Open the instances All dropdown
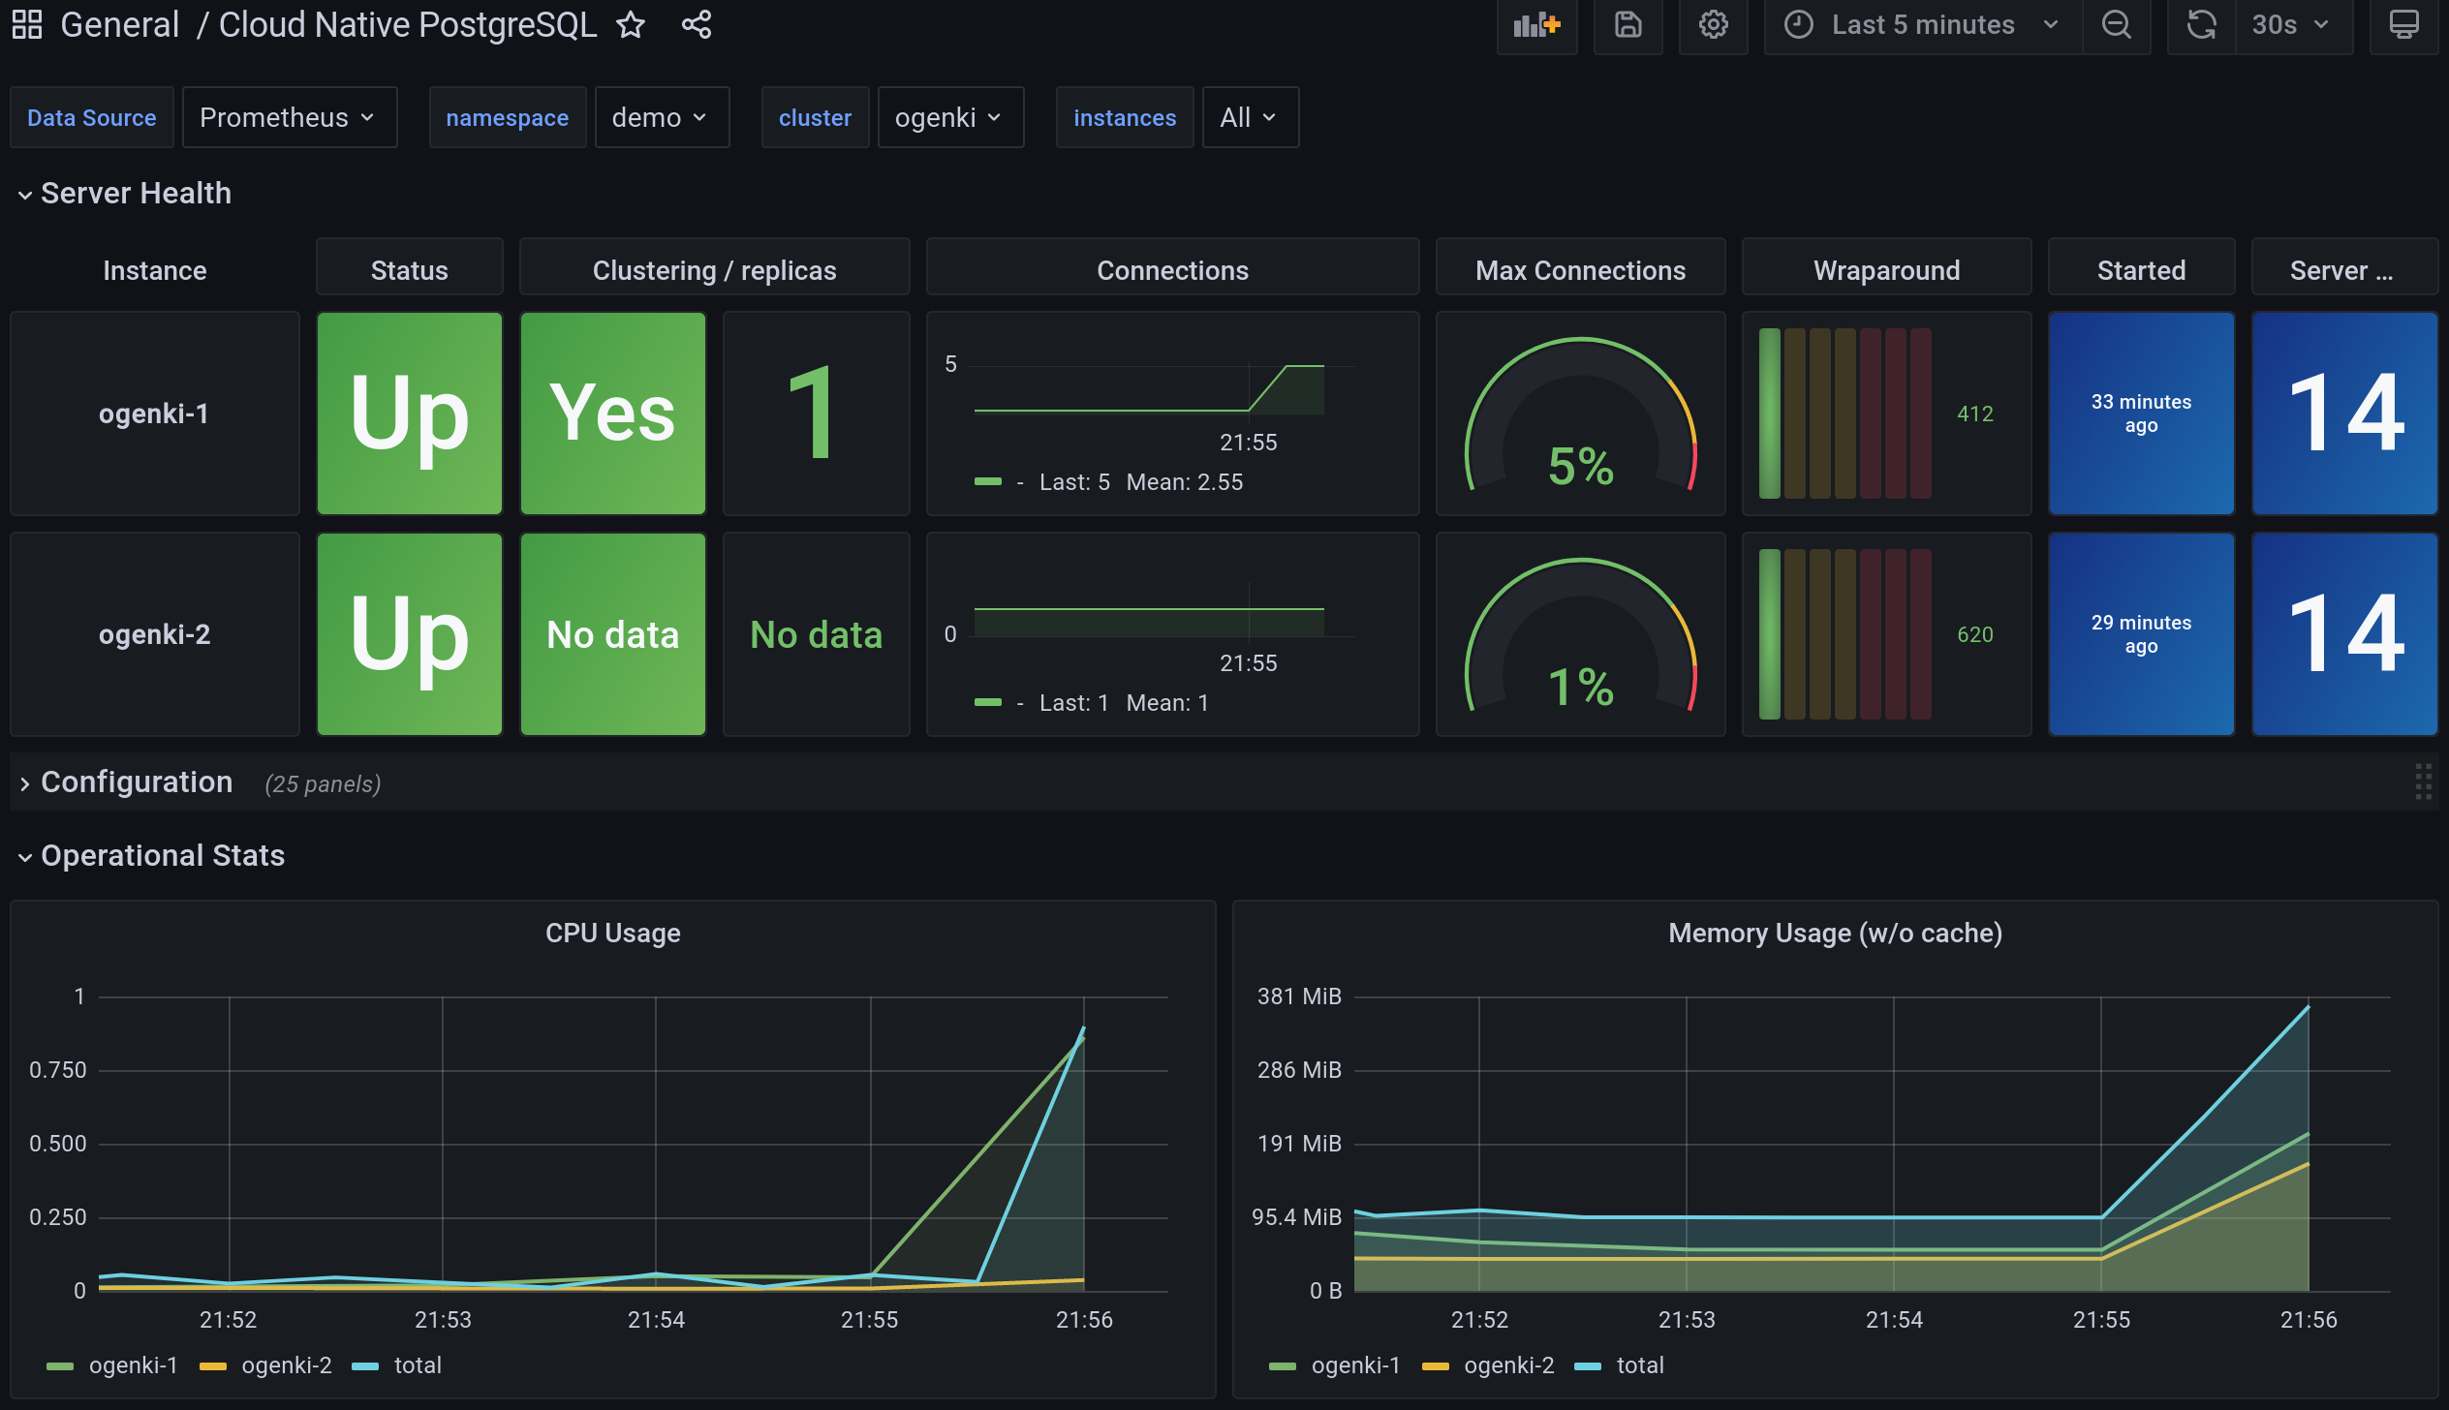 pyautogui.click(x=1250, y=117)
